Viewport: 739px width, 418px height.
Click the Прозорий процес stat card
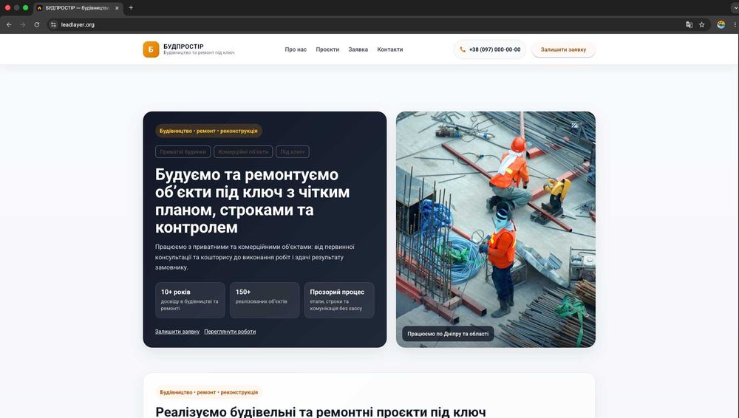point(339,300)
